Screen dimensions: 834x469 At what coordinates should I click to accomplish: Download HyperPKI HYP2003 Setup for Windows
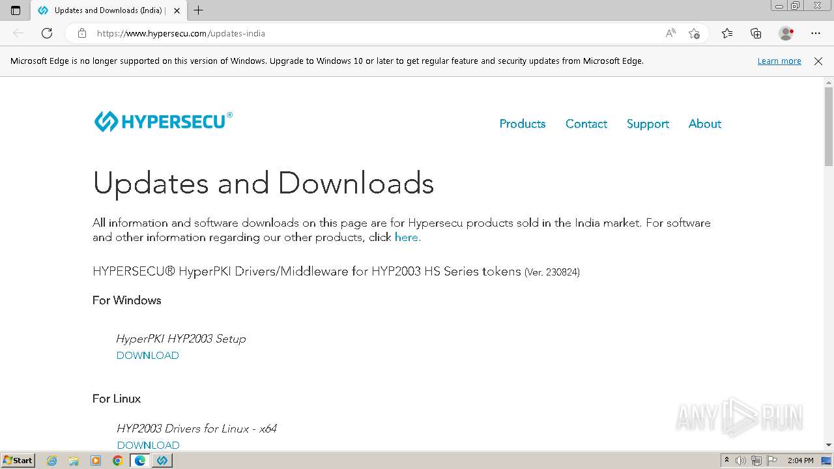(147, 356)
